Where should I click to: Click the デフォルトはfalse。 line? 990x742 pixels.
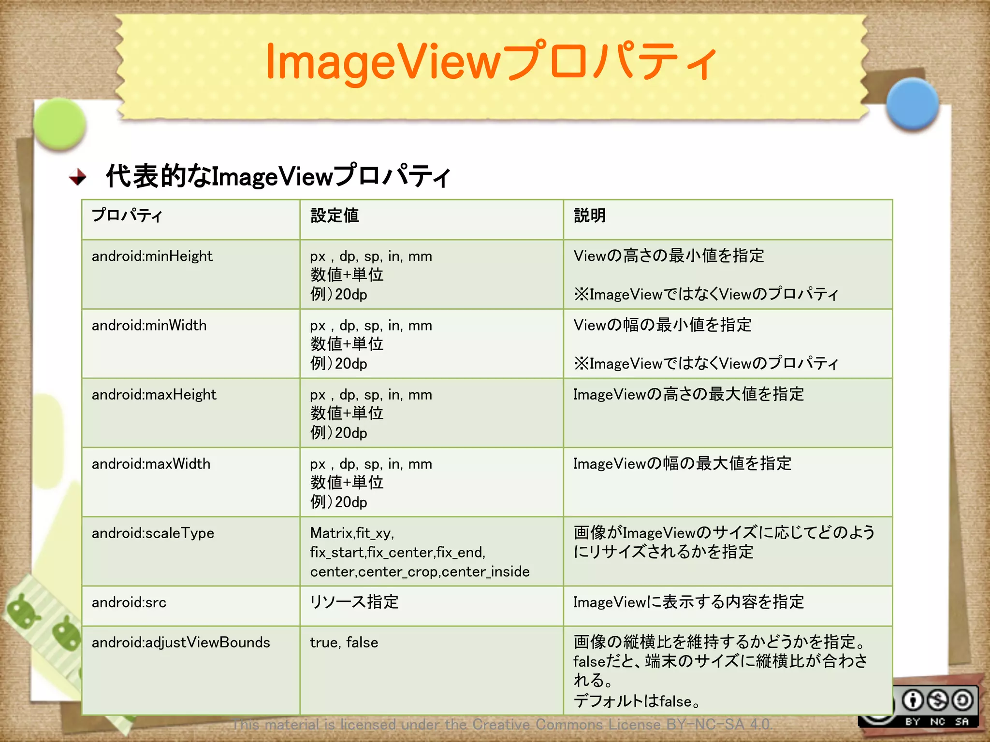(637, 701)
